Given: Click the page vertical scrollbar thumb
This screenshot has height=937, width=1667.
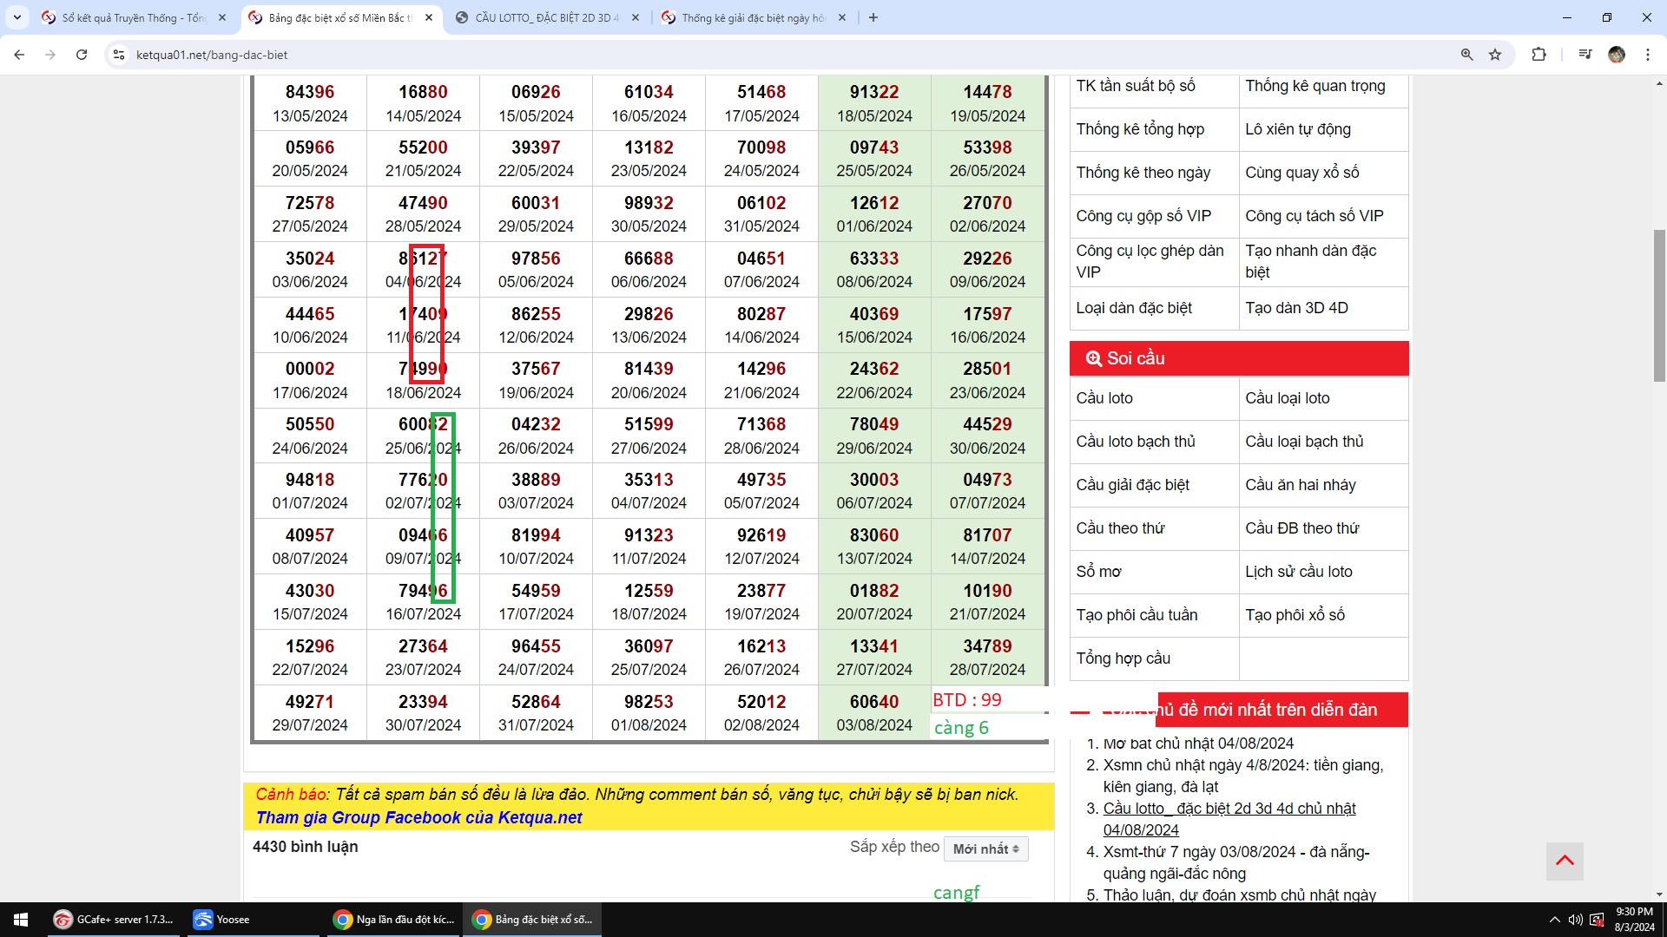Looking at the screenshot, I should pyautogui.click(x=1659, y=304).
